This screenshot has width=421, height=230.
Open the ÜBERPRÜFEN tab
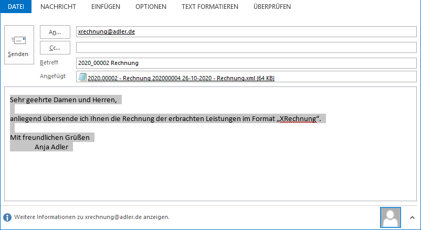[x=272, y=7]
